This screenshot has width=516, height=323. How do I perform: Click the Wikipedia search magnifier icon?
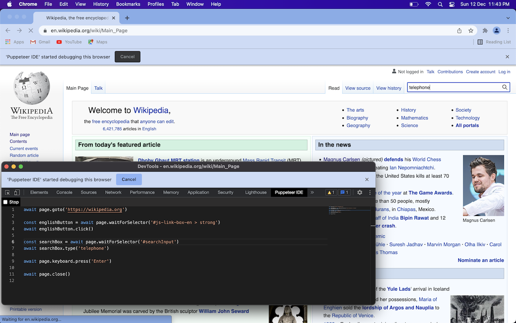point(505,87)
